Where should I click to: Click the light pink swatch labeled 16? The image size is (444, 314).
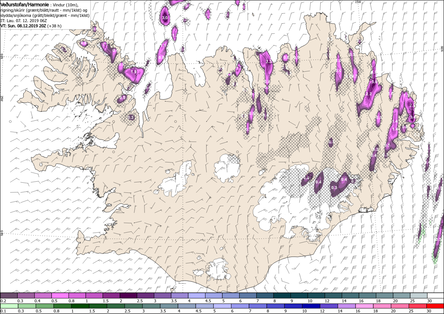click(364, 306)
